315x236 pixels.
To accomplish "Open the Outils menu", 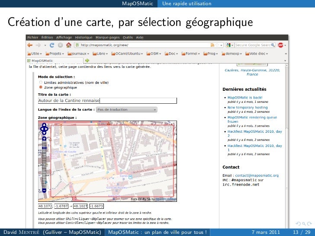I will tap(128, 37).
